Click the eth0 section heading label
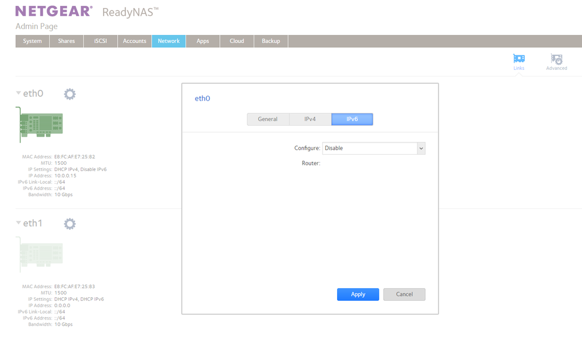Viewport: 582px width, 355px height. [x=33, y=93]
